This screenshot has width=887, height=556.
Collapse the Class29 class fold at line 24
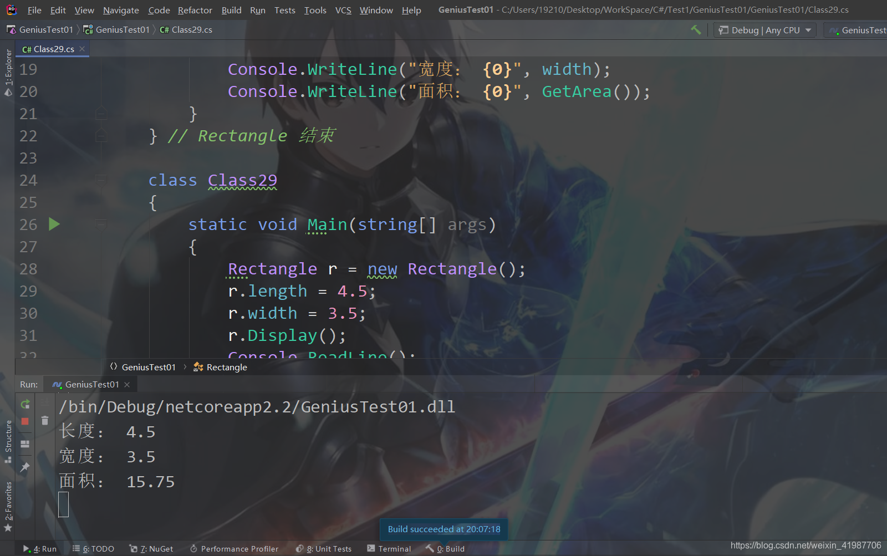(101, 180)
